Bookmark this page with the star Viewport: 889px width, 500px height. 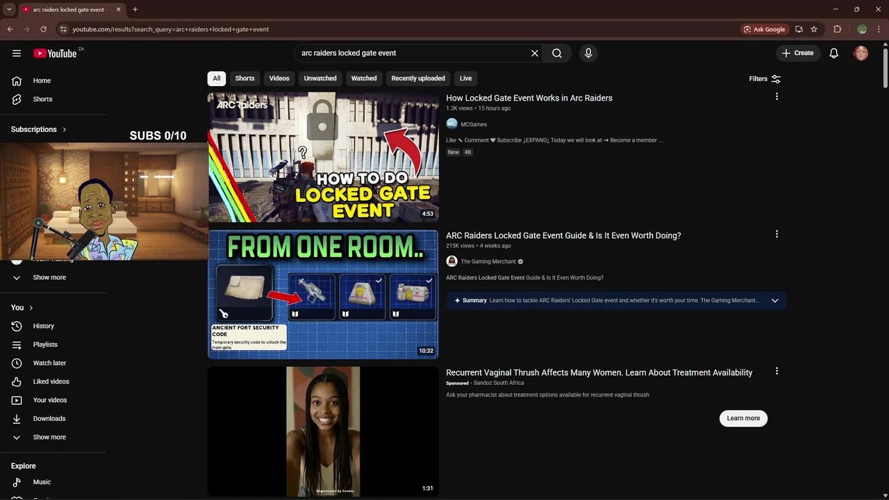814,29
